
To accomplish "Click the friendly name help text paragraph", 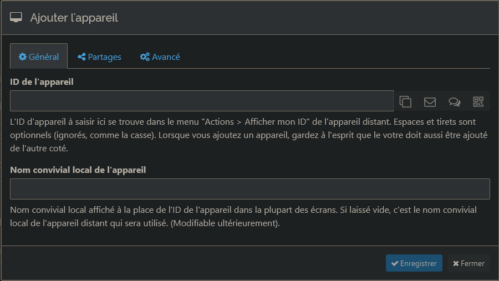I will pos(244,217).
